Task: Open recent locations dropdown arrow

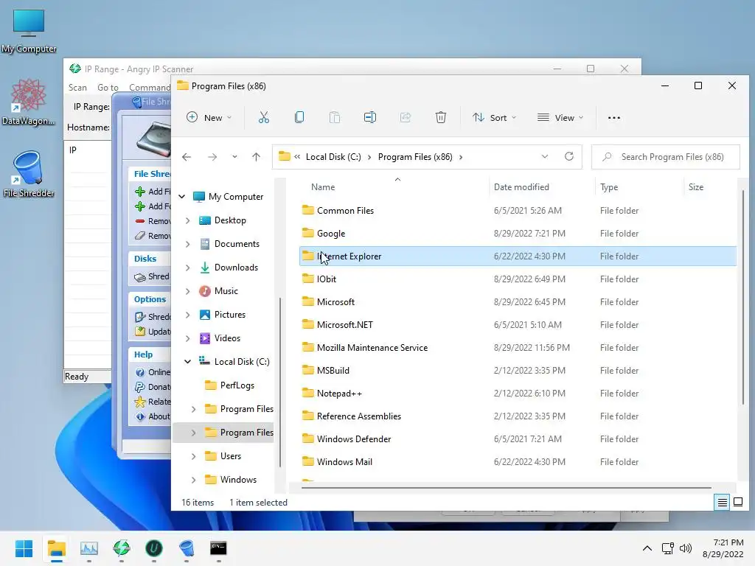Action: [x=234, y=157]
